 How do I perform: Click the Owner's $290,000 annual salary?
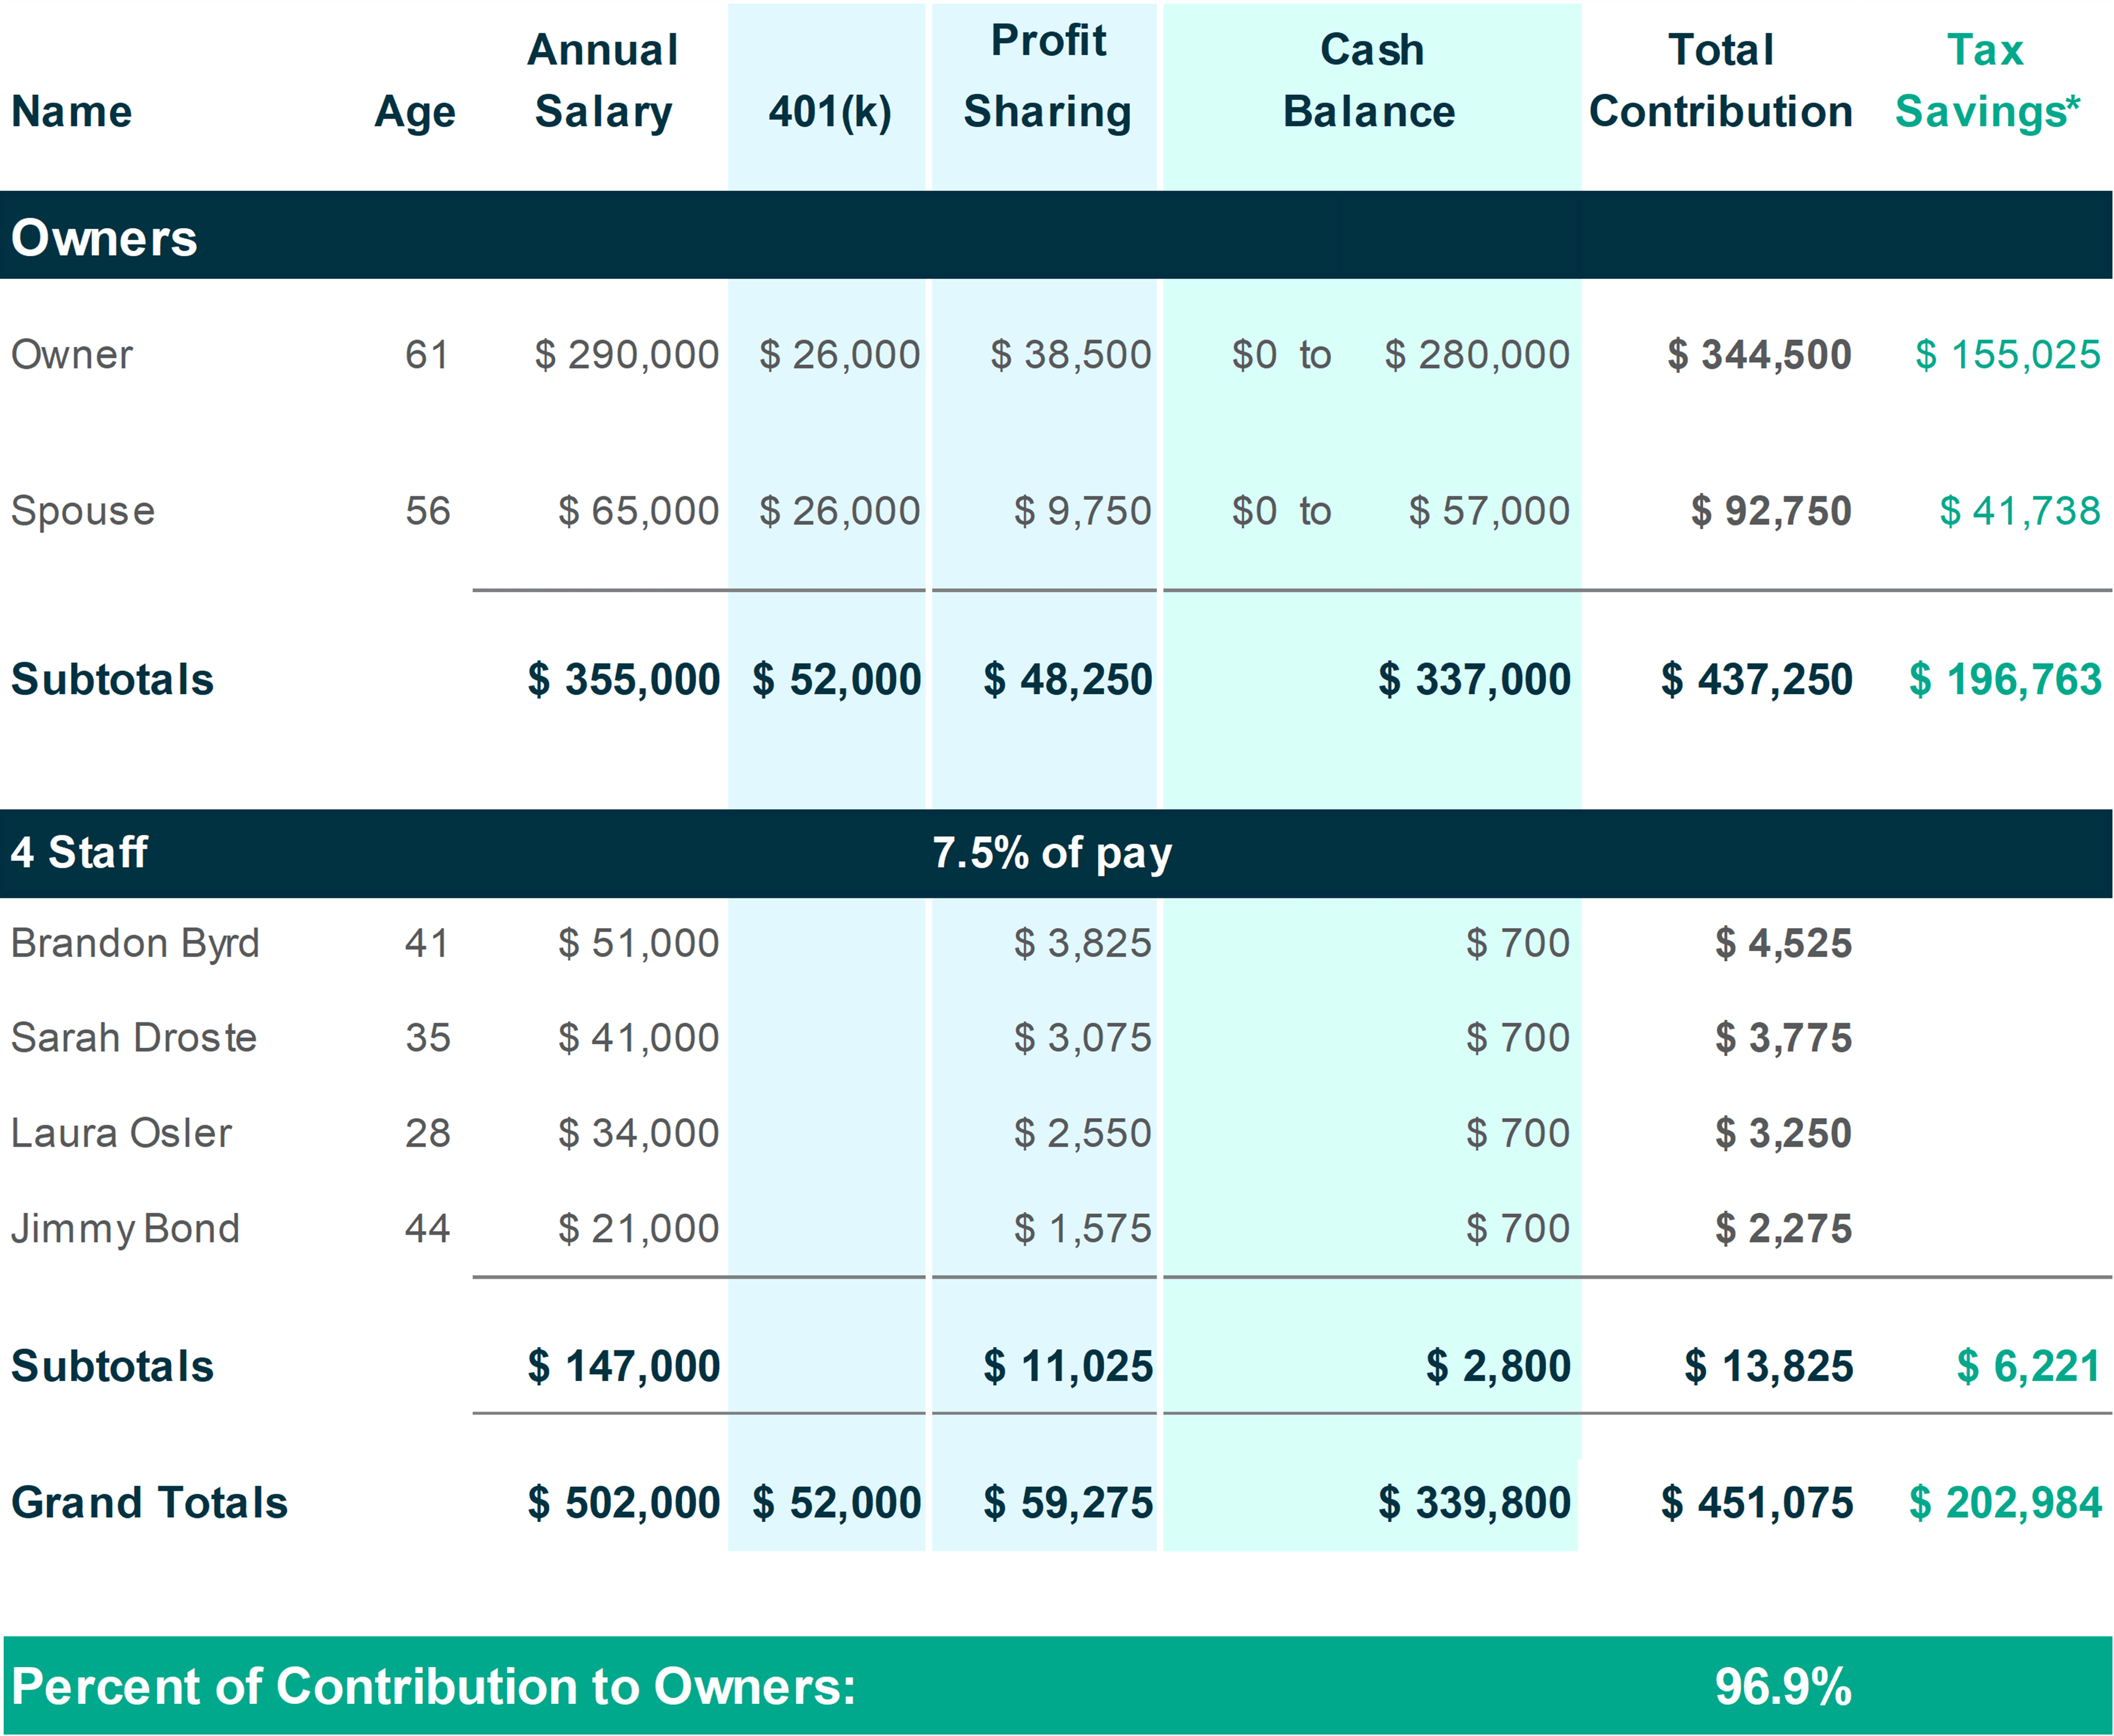click(x=626, y=355)
